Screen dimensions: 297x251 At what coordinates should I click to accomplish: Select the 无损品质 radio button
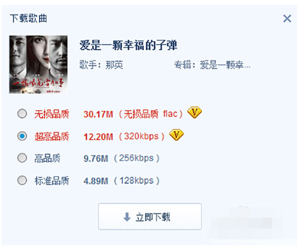pyautogui.click(x=22, y=113)
